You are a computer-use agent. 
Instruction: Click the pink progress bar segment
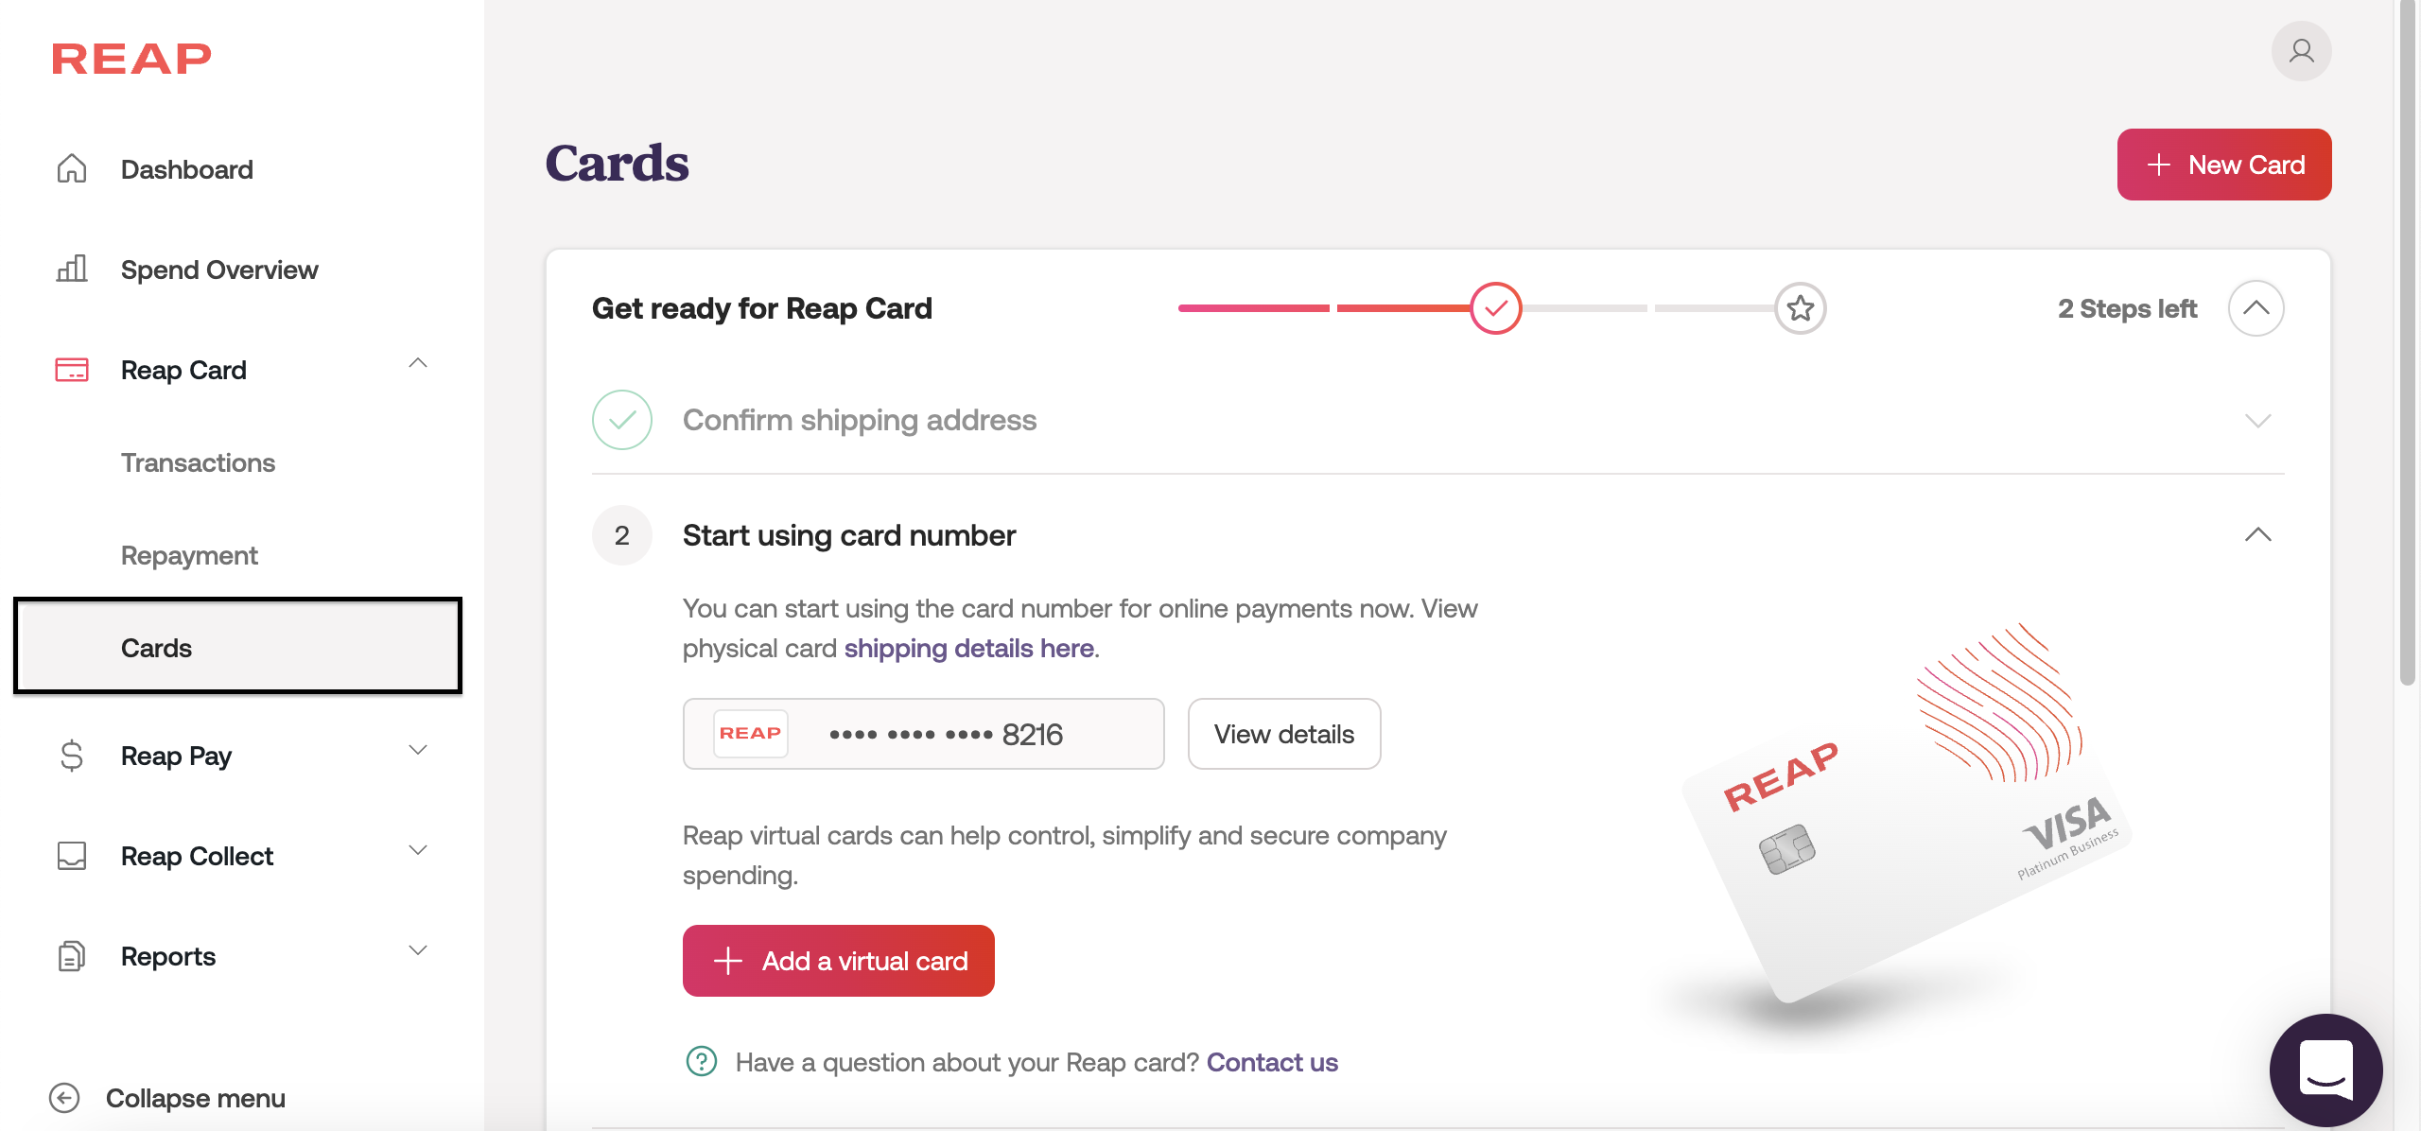click(x=1253, y=308)
